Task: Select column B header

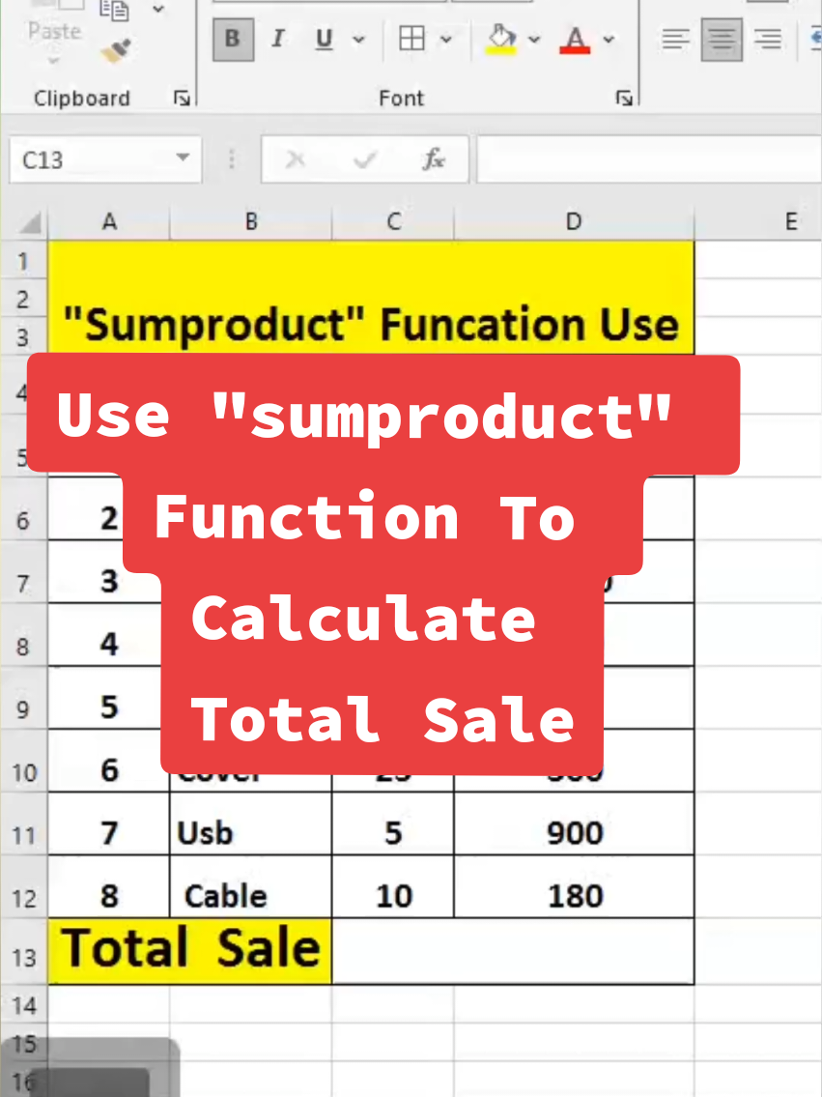Action: tap(251, 222)
